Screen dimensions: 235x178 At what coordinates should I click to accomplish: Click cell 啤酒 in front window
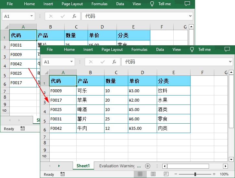point(90,109)
